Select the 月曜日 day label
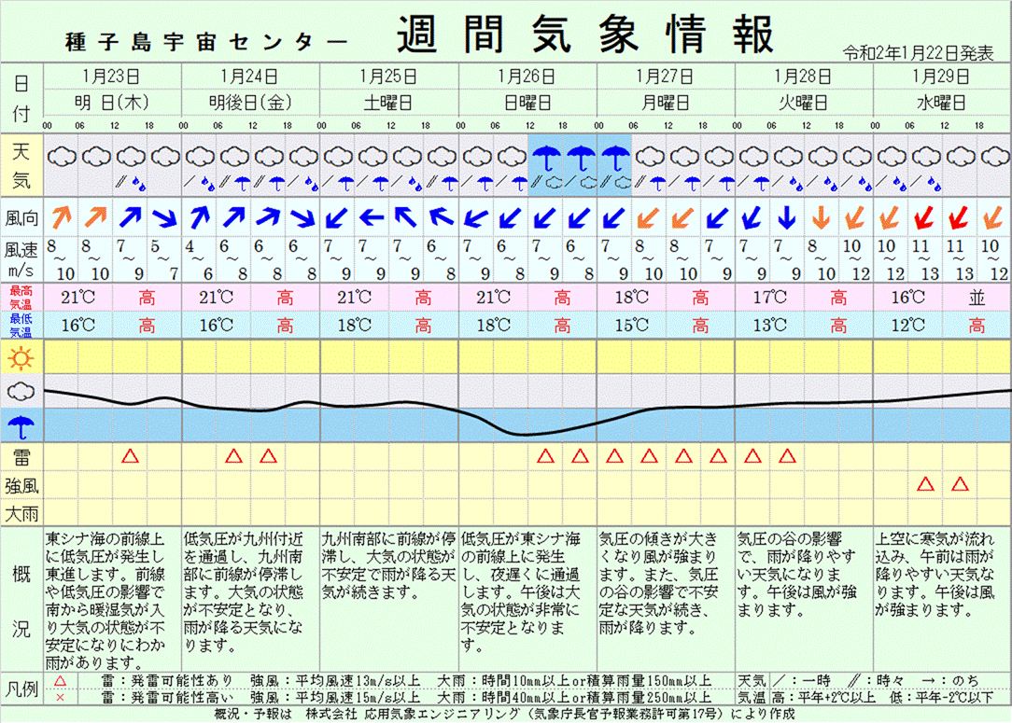1012x723 pixels. (664, 102)
